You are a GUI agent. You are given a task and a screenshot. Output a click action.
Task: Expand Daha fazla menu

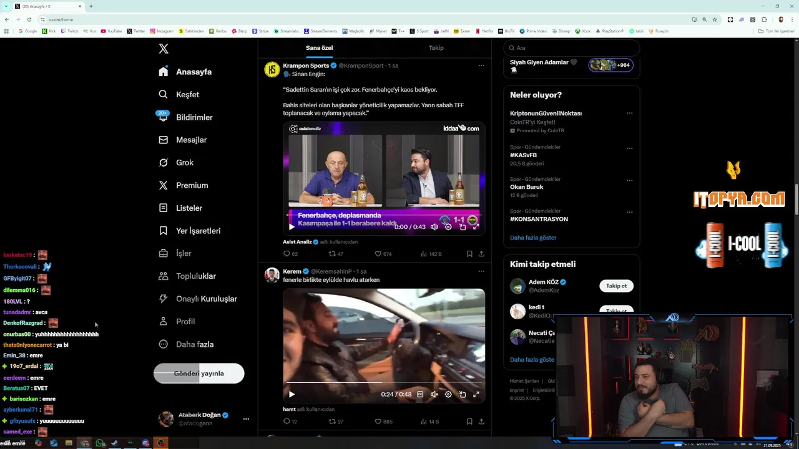point(186,344)
